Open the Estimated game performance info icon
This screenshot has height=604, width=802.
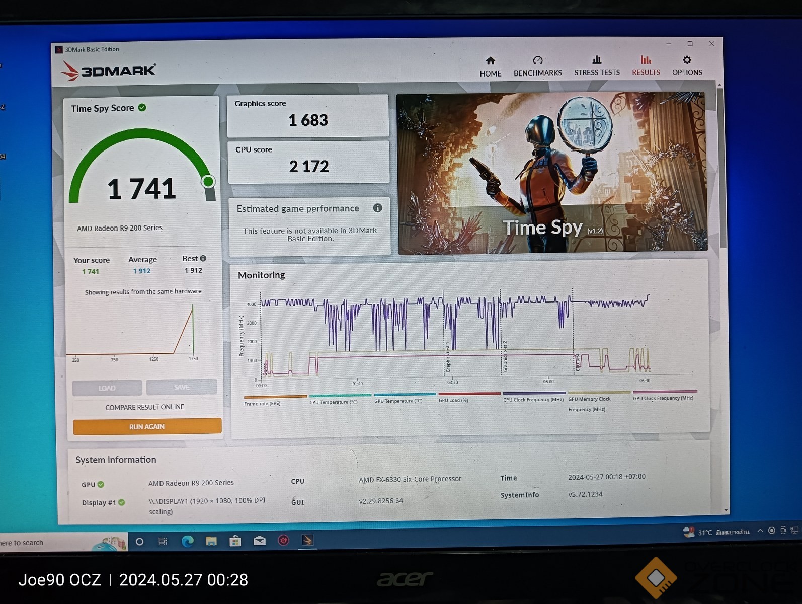pos(377,208)
